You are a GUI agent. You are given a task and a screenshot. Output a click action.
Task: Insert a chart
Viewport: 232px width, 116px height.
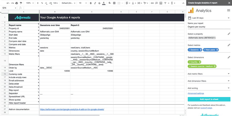click(161, 3)
